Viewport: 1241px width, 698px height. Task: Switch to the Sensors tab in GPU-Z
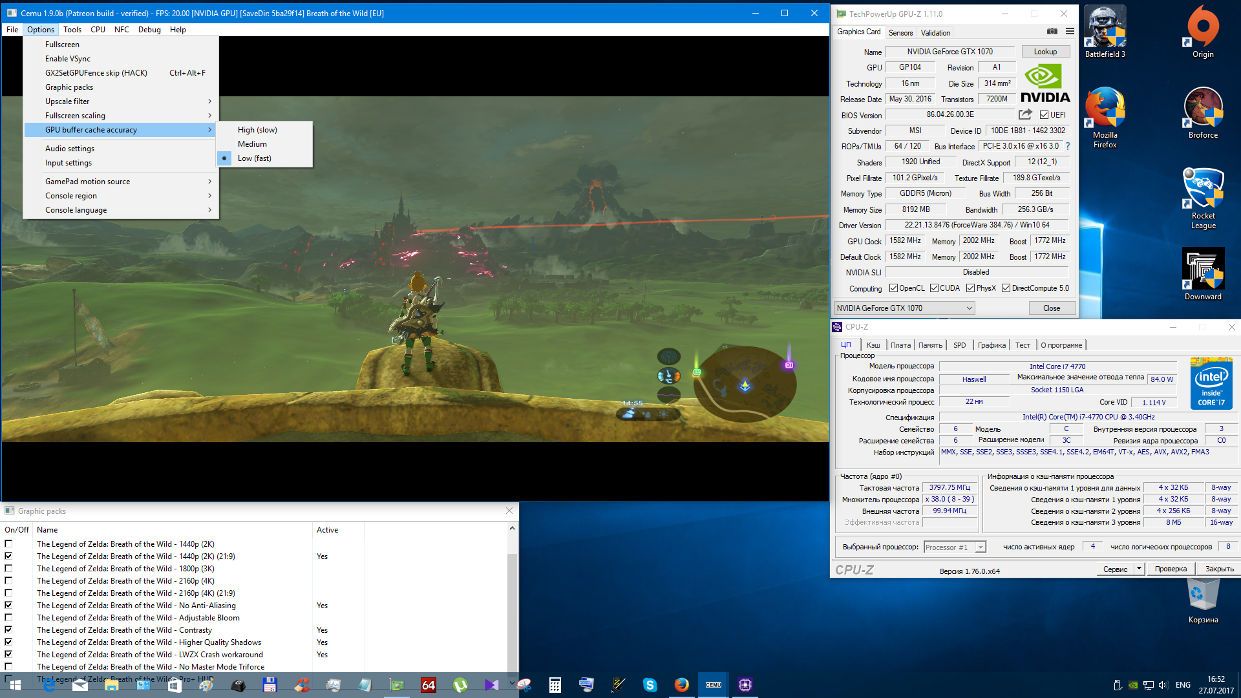[x=900, y=33]
